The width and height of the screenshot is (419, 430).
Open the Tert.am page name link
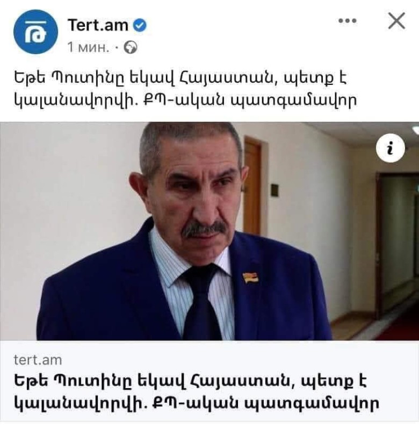pyautogui.click(x=98, y=25)
